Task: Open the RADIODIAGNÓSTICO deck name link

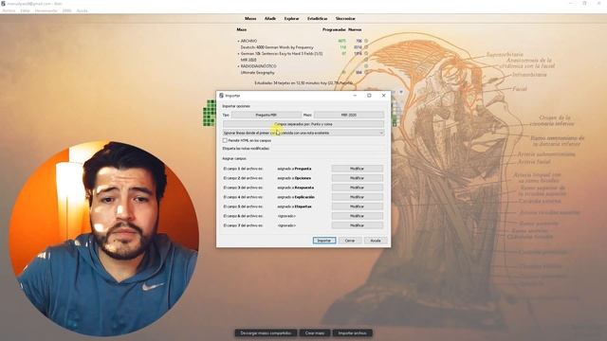Action: pos(259,66)
